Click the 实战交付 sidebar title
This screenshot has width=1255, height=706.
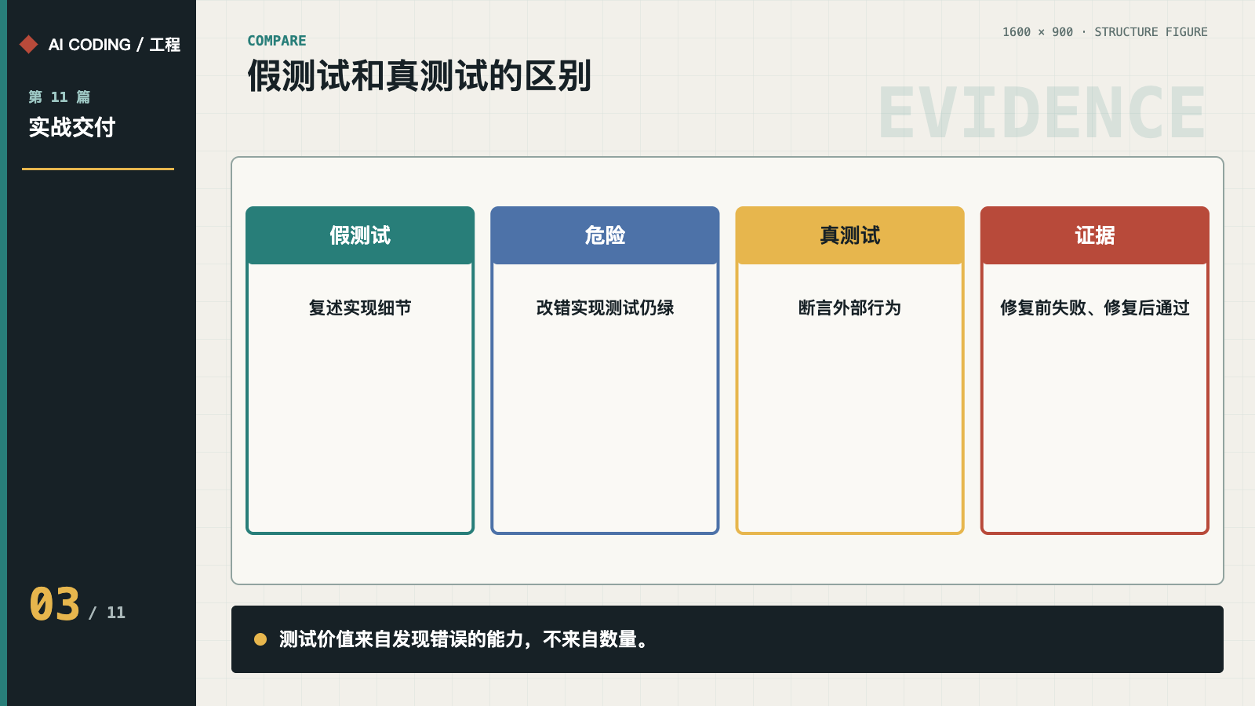click(x=72, y=127)
